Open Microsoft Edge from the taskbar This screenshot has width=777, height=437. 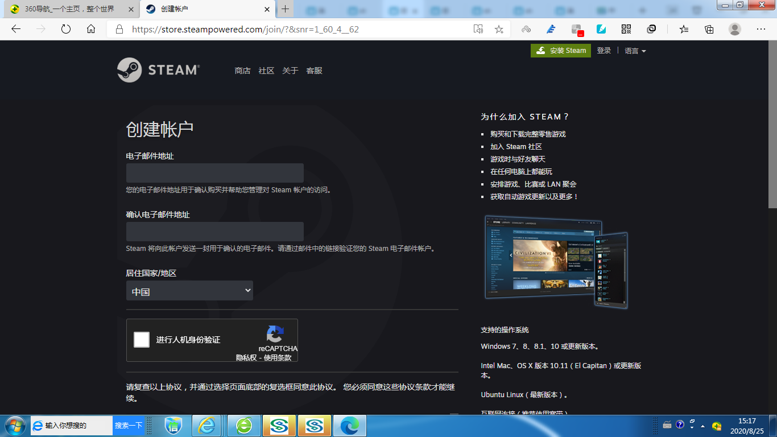(349, 426)
